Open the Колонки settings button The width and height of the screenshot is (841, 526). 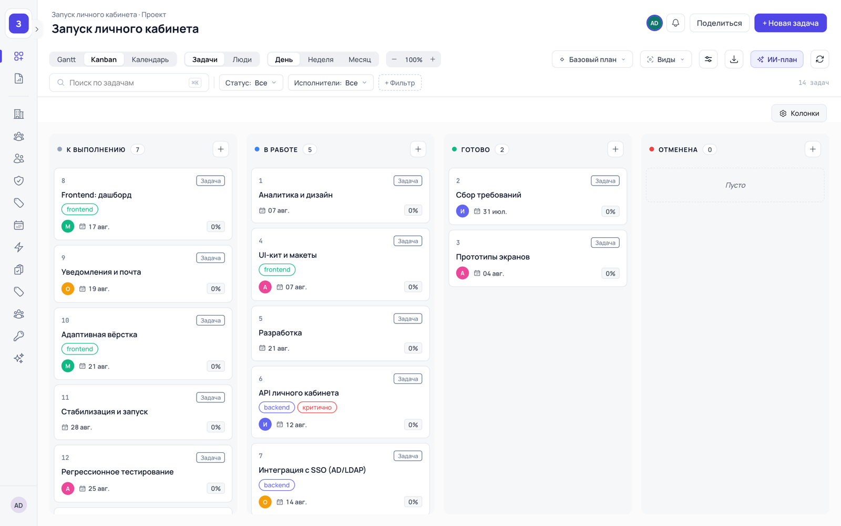tap(799, 114)
